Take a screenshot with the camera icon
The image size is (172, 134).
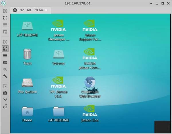[x=5, y=93]
